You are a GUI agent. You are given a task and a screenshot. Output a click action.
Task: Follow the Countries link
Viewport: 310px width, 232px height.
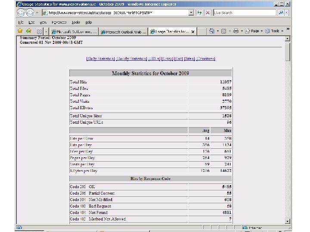coord(206,58)
